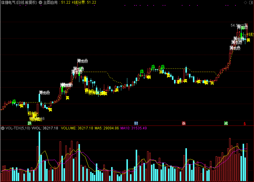Open the main chart indicator dropdown arrow
The image size is (254, 182).
click(40, 2)
